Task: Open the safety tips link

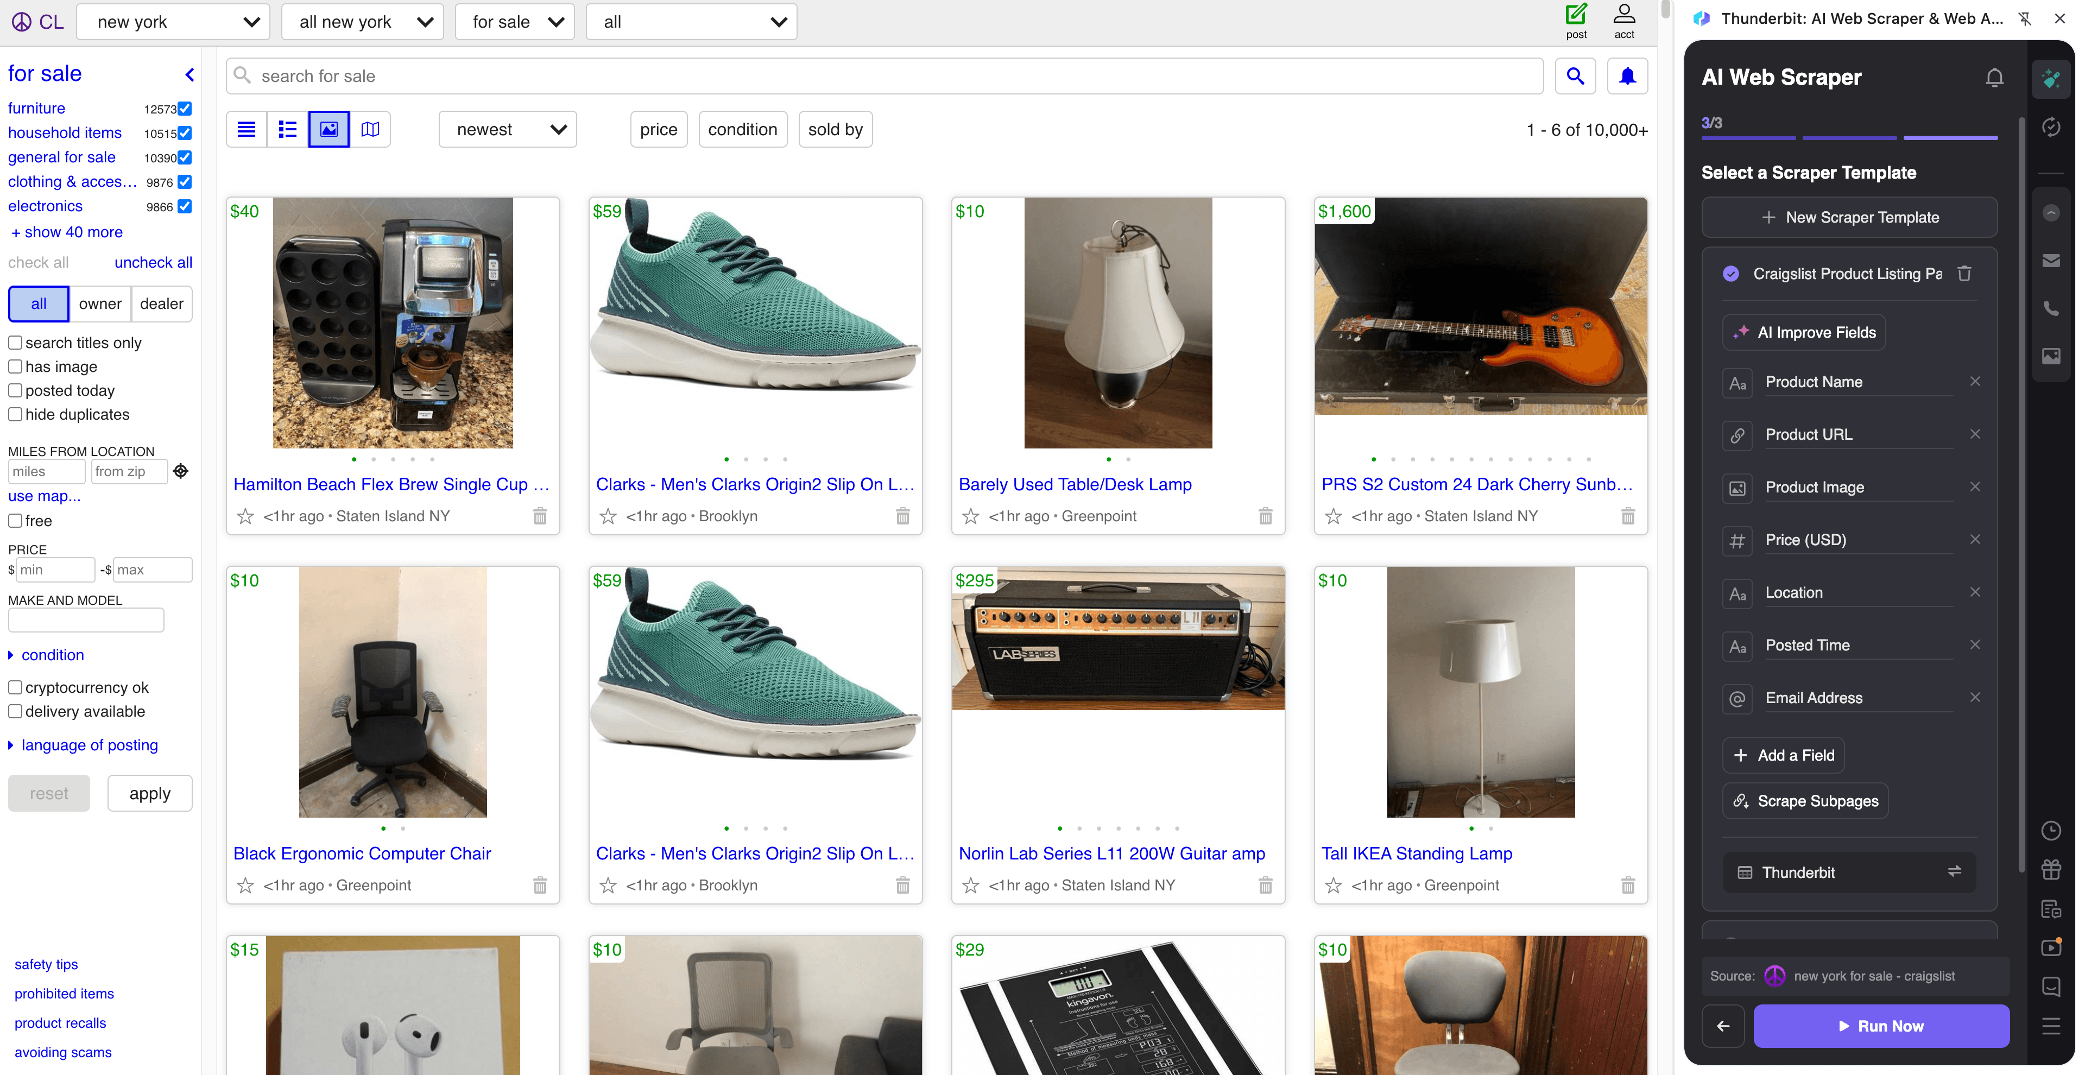Action: [x=45, y=963]
